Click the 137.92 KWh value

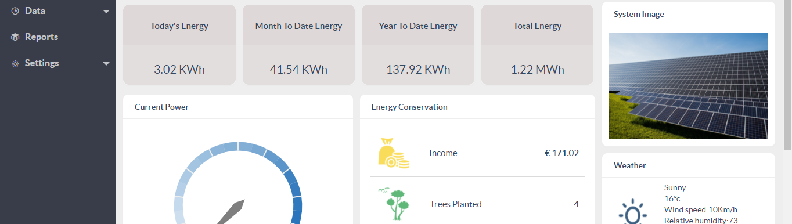[418, 70]
